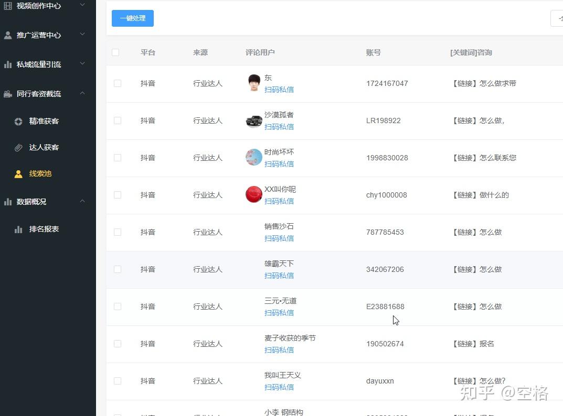Image resolution: width=563 pixels, height=416 pixels.
Task: Click 扫码私信 for 我叫王天义
Action: point(279,387)
